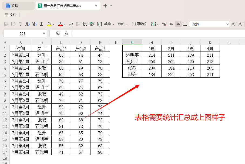The height and width of the screenshot is (164, 245).
Task: Click the unsaved dot on the xls tab
Action: [96, 6]
